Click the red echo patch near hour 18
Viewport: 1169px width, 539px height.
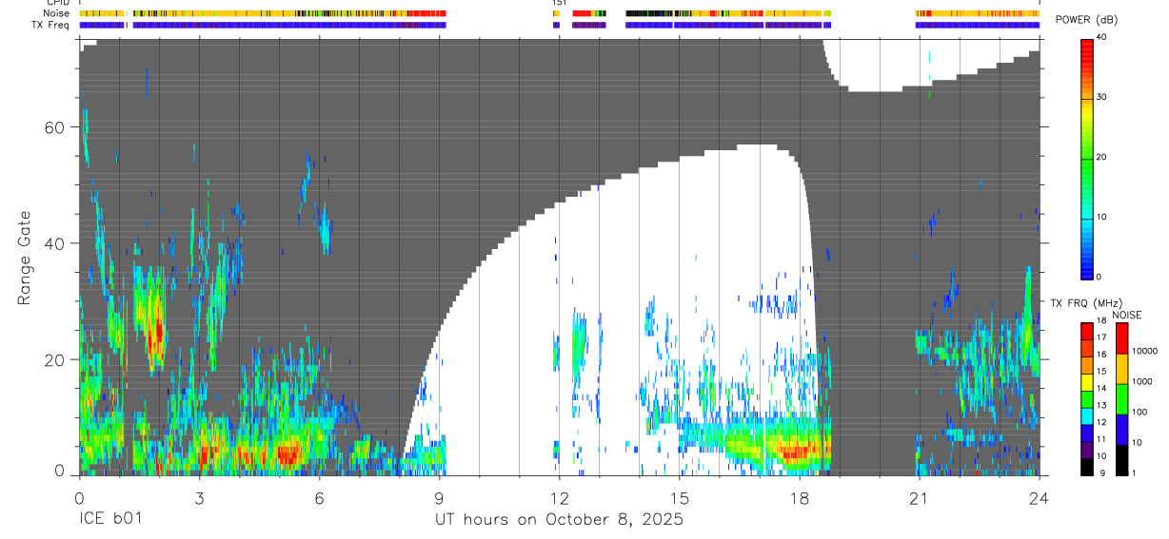click(x=796, y=450)
